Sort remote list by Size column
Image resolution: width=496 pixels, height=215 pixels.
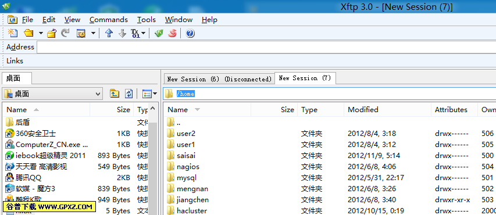tap(274, 110)
